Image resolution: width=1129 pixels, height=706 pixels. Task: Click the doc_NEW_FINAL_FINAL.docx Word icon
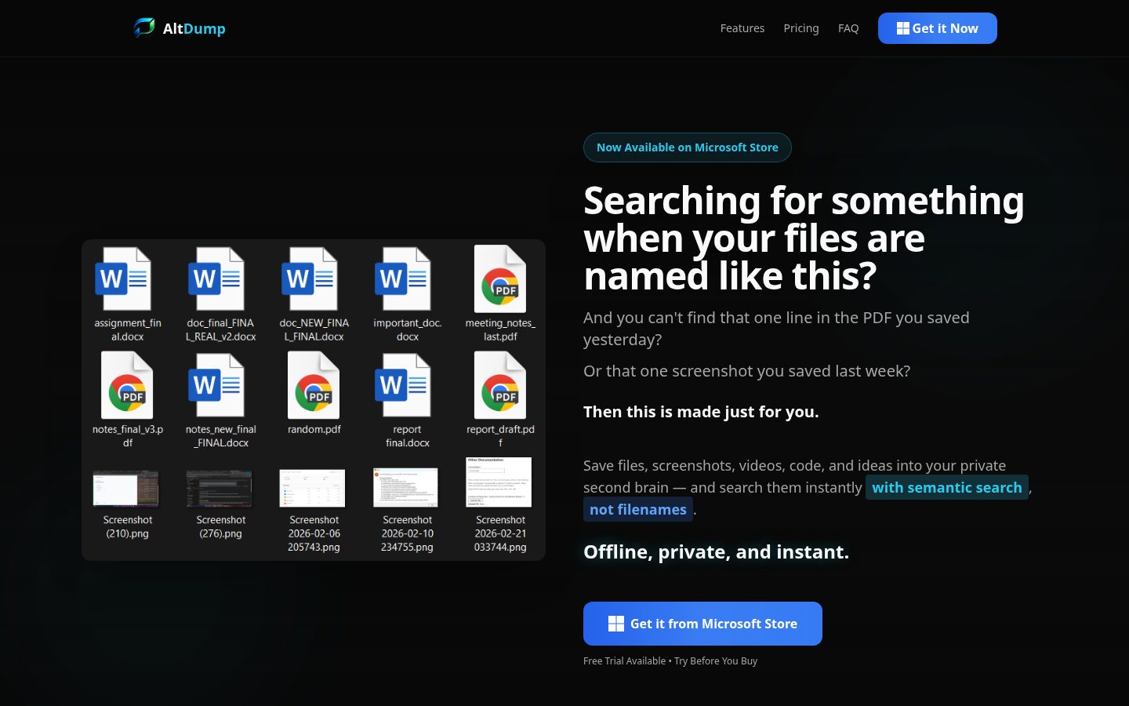coord(310,279)
